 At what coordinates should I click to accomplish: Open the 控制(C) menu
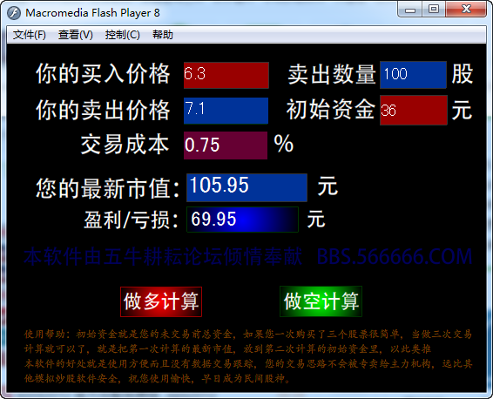122,35
